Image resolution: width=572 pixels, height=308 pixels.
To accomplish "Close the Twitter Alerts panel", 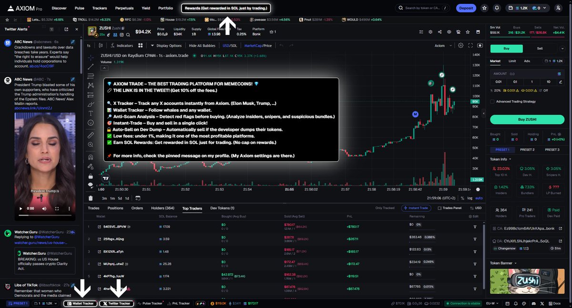I will pyautogui.click(x=76, y=29).
